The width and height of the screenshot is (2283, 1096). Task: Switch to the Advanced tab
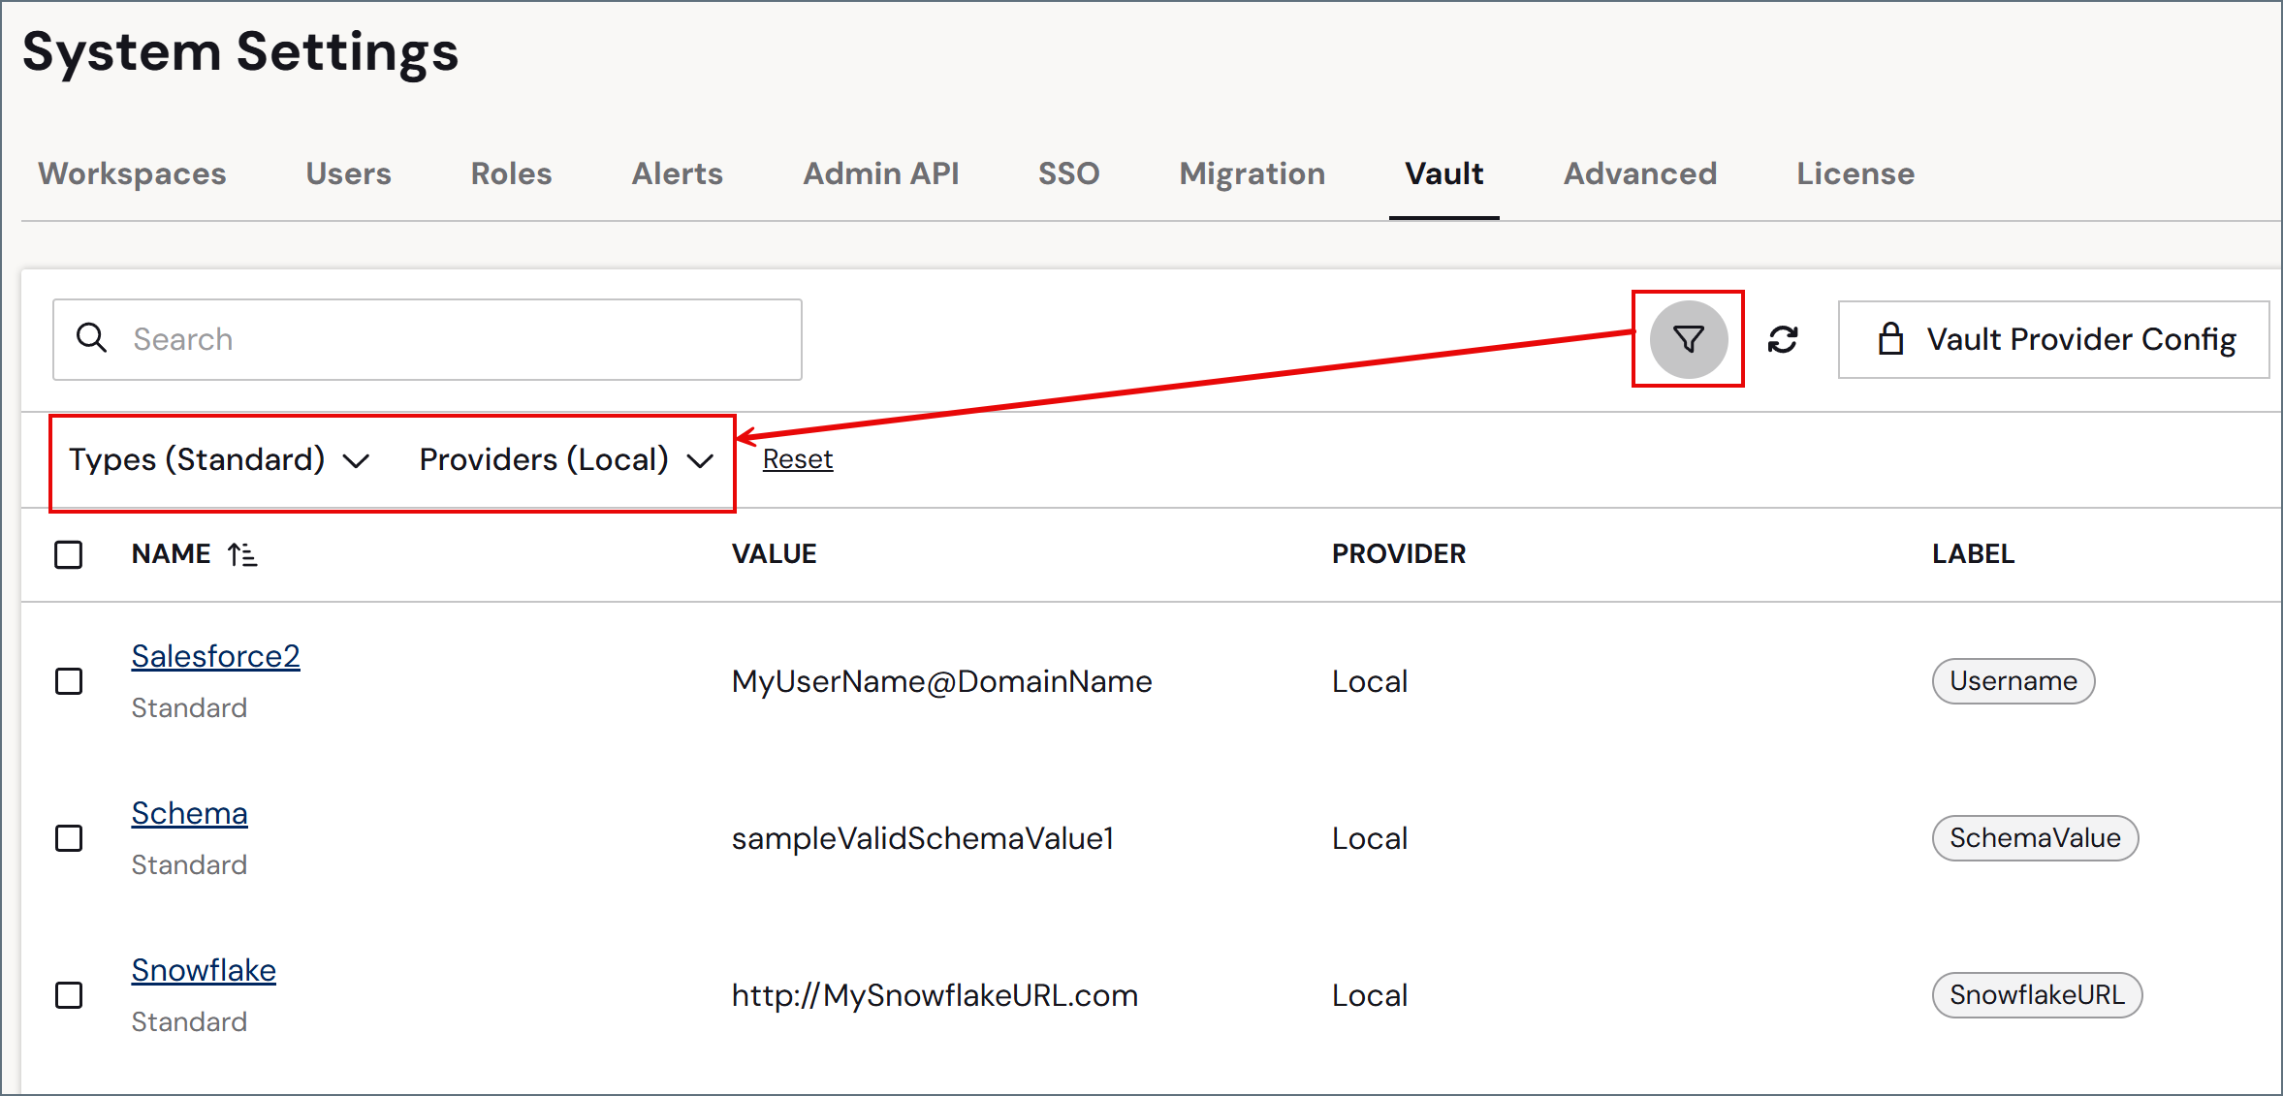[1640, 173]
